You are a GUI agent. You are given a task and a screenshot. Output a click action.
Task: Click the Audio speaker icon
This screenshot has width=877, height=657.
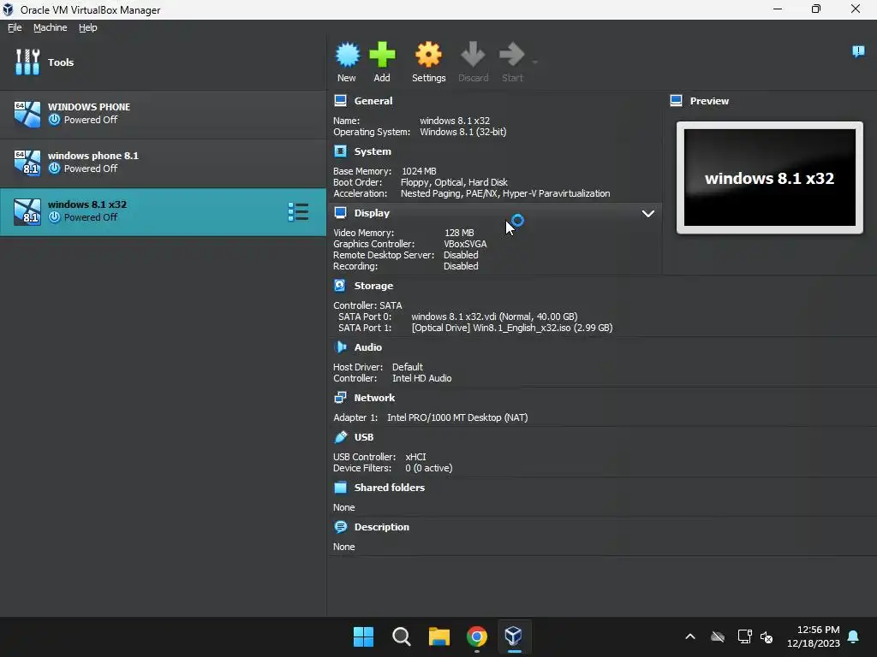[340, 347]
